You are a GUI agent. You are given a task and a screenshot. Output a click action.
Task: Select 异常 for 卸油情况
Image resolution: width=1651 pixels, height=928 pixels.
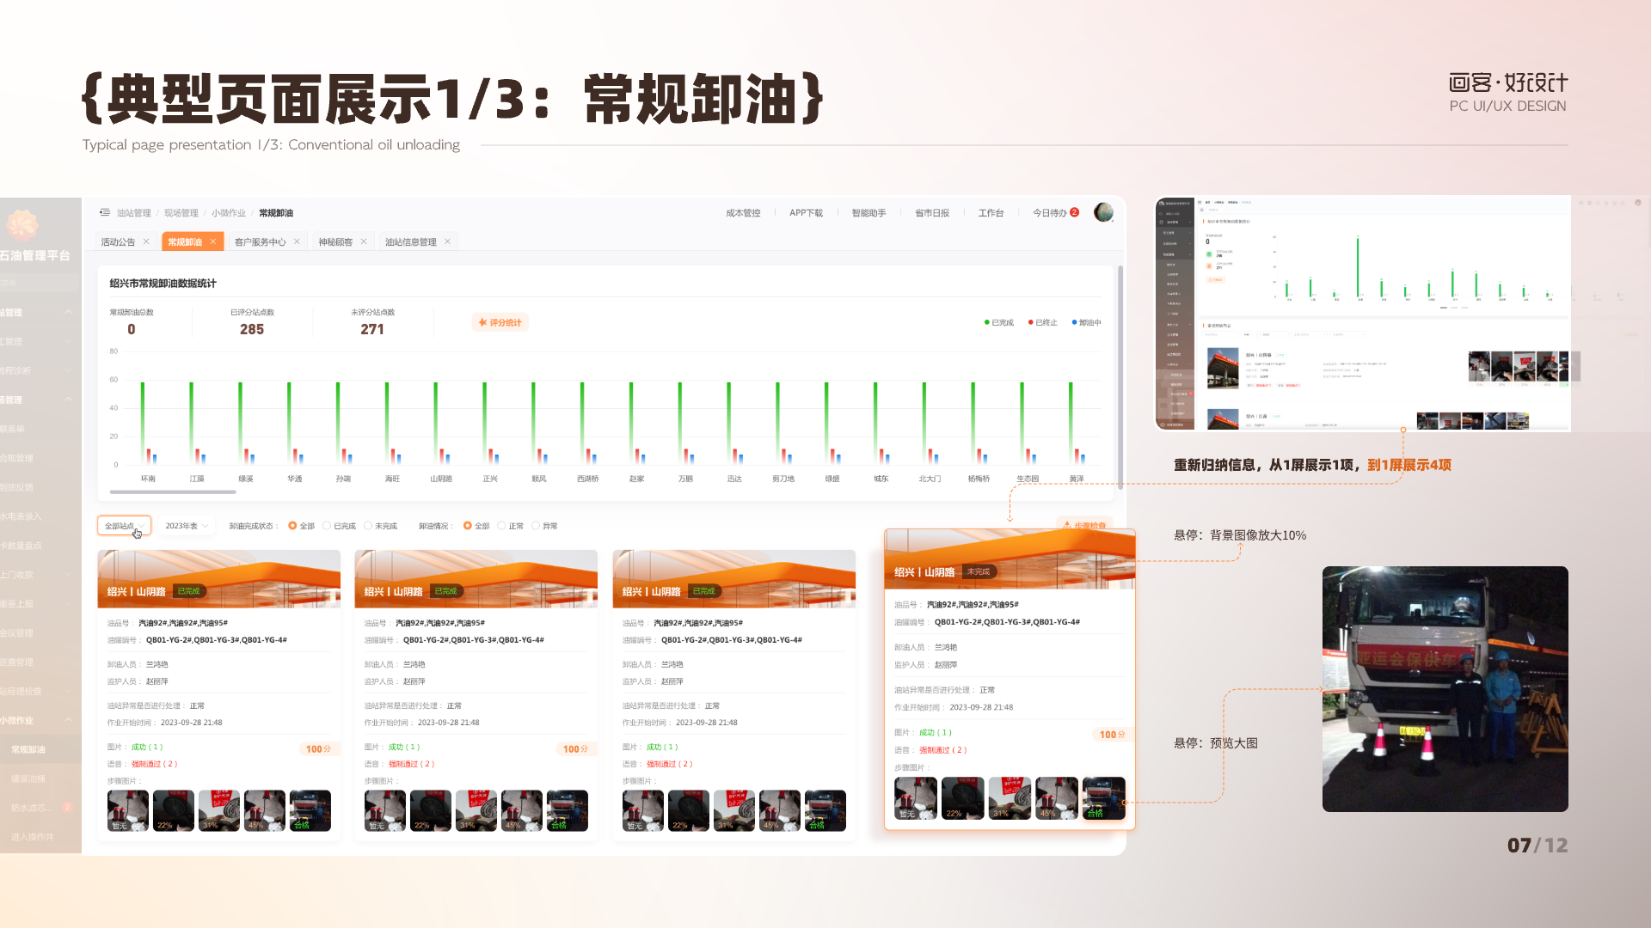click(x=545, y=526)
